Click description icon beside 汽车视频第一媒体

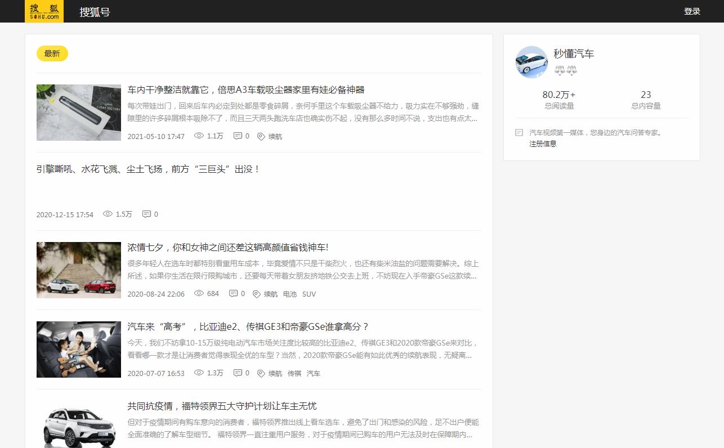point(519,133)
